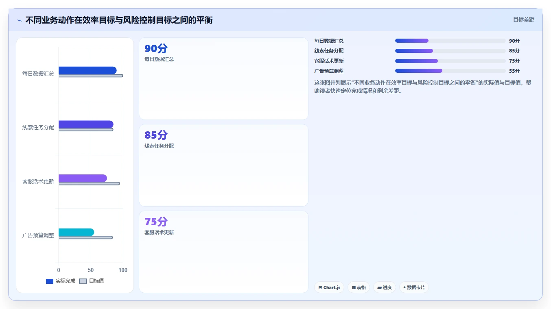Viewport: 551px width, 309px height.
Task: Select the Chart.js tag
Action: pos(329,287)
